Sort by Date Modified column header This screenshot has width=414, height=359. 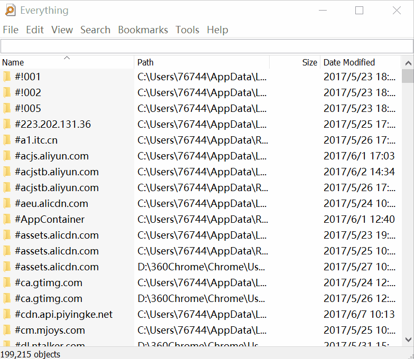click(x=361, y=62)
